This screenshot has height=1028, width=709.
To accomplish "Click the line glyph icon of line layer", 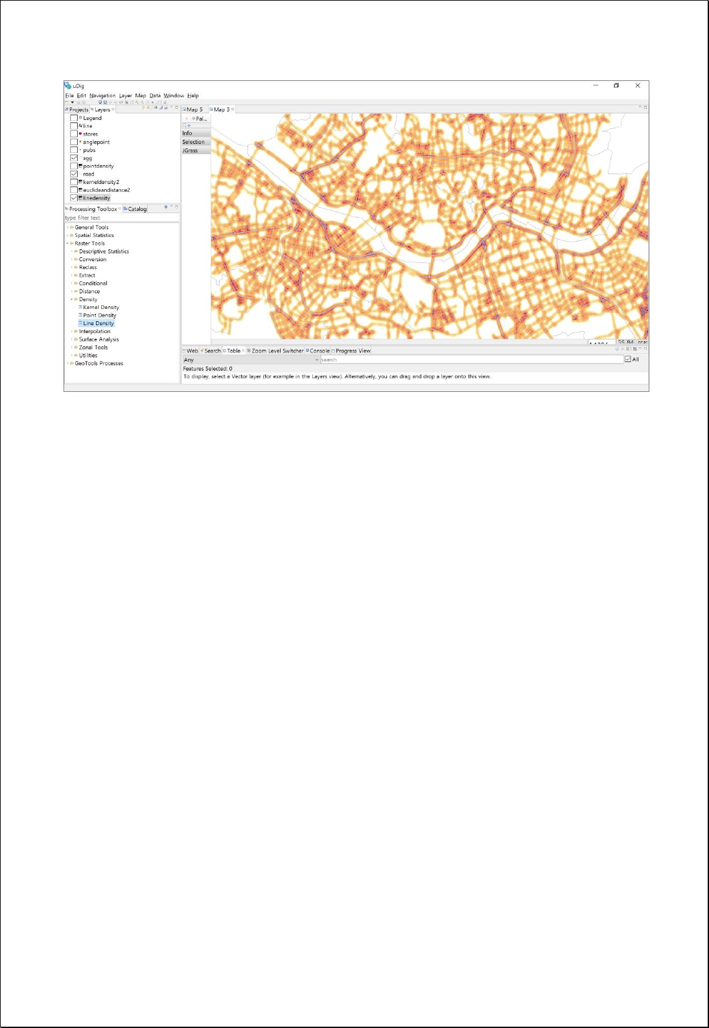I will pos(80,126).
